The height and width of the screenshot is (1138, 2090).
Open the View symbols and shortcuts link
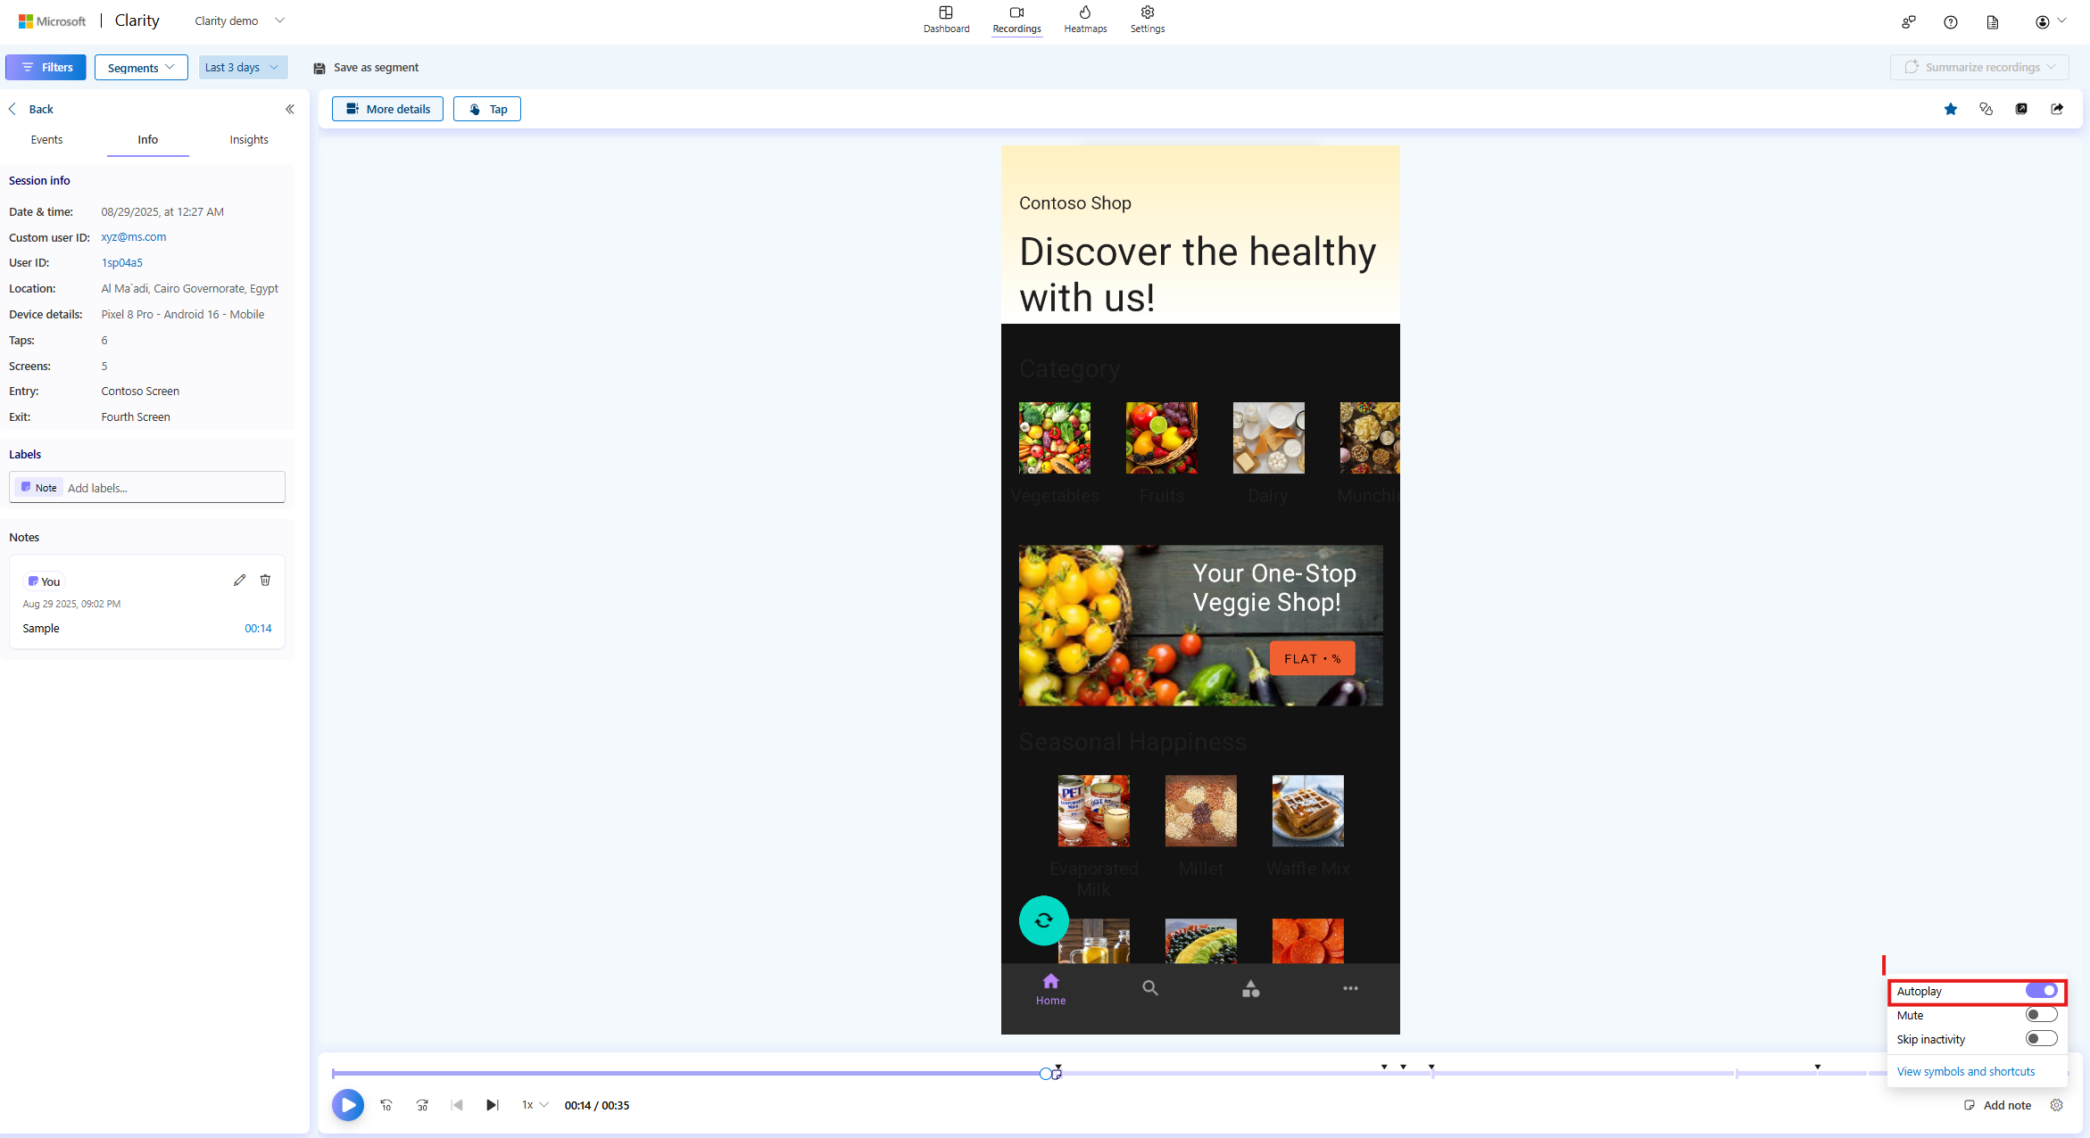coord(1965,1071)
